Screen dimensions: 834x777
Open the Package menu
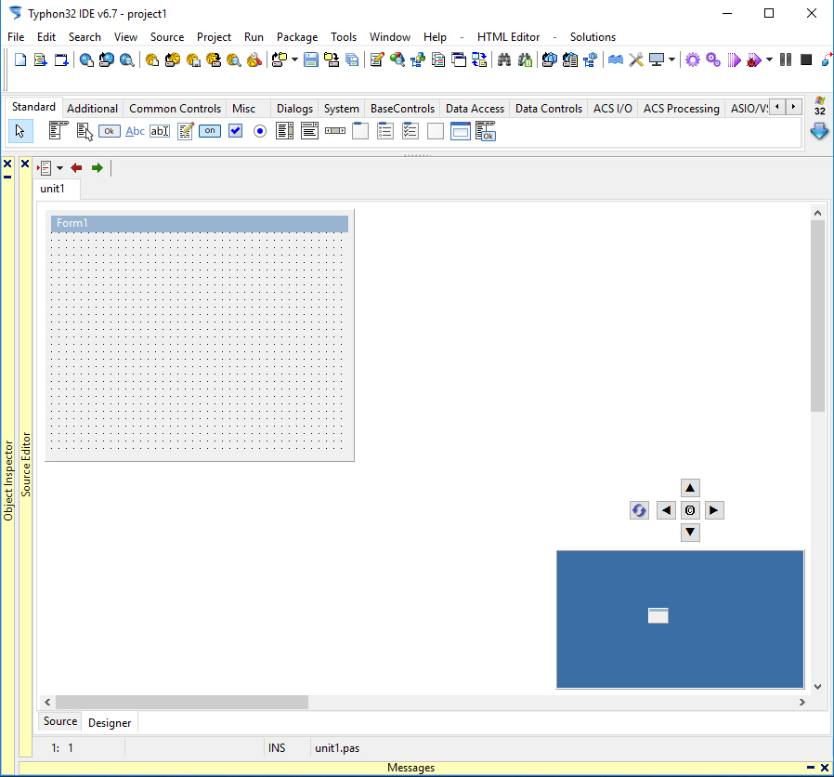[297, 37]
